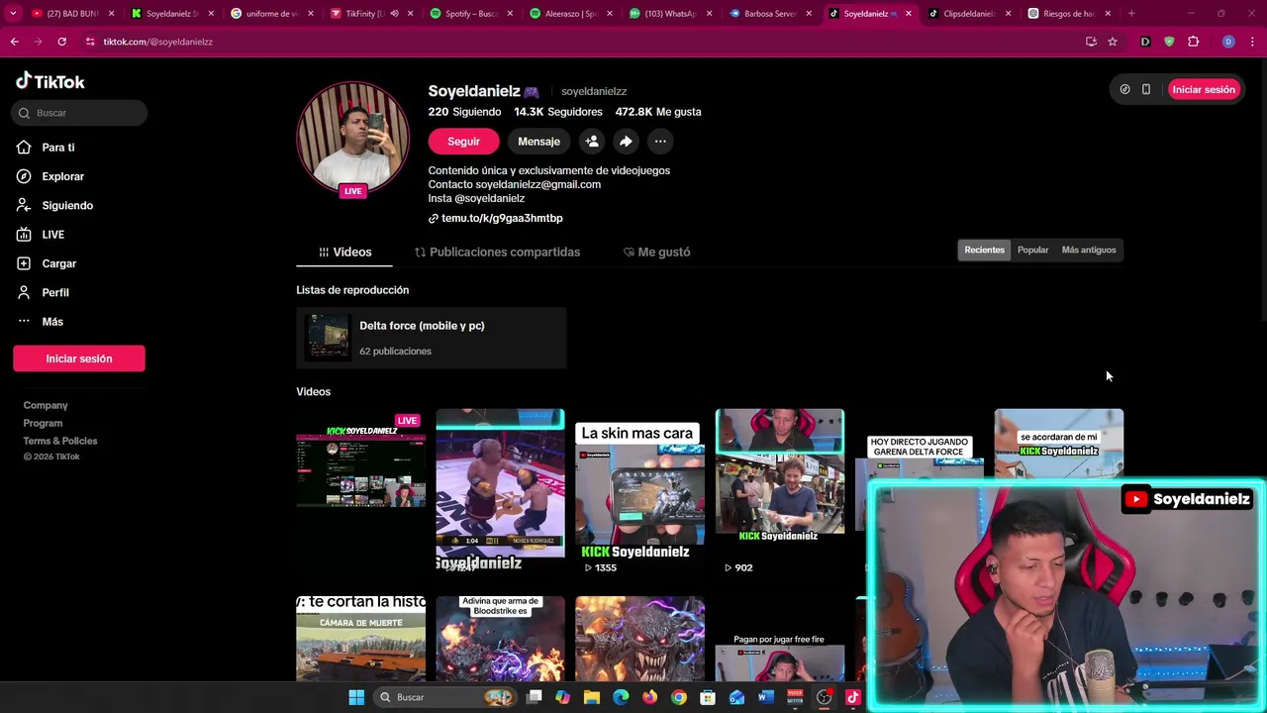Open 220 Siguiendo list
This screenshot has height=713, width=1267.
[464, 112]
